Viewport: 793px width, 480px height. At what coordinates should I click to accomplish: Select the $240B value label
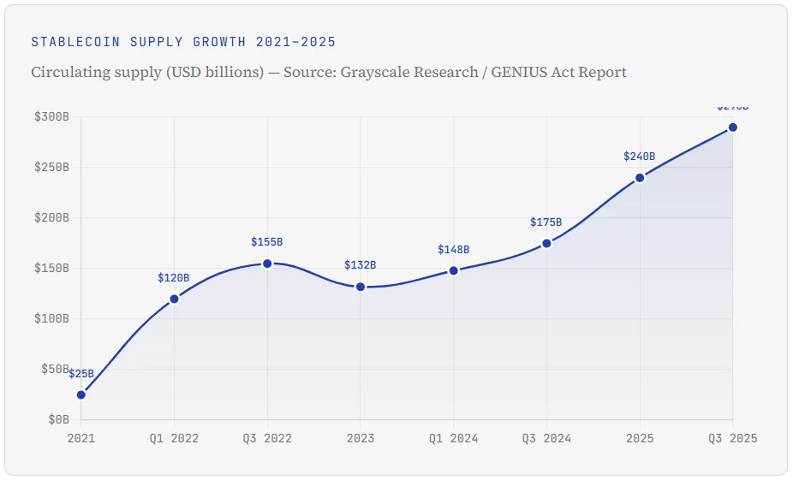(x=640, y=157)
